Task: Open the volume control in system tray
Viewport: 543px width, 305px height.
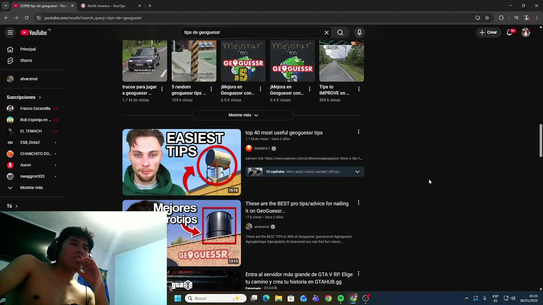Action: tap(513, 298)
